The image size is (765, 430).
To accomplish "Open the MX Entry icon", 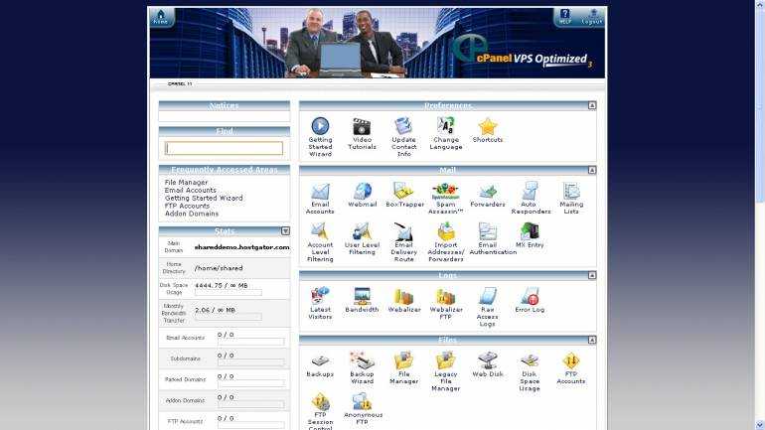I will tap(530, 231).
